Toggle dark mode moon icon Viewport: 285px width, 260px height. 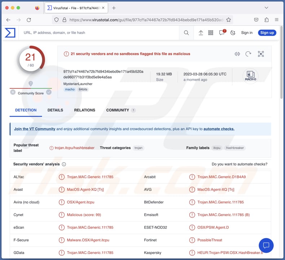[x=233, y=33]
